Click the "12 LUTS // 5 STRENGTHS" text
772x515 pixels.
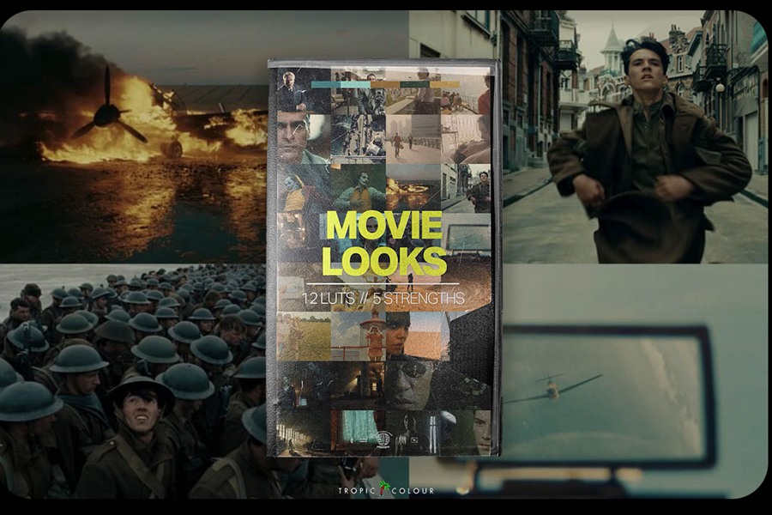(383, 300)
